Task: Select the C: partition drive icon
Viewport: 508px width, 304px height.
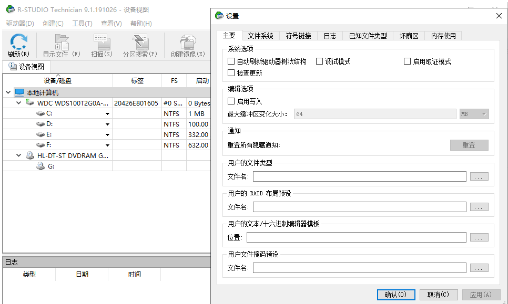Action: (x=40, y=113)
